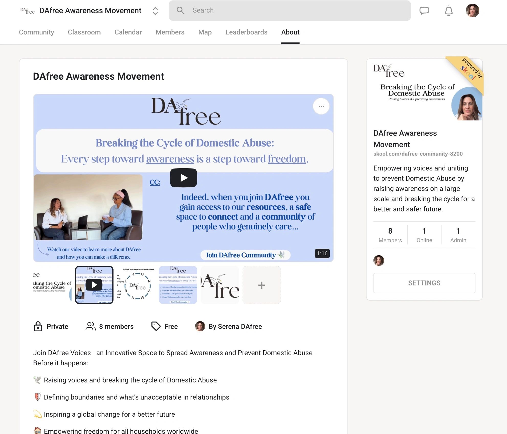Click the shield emoji bullet
Screen dimensions: 507x434
37,397
